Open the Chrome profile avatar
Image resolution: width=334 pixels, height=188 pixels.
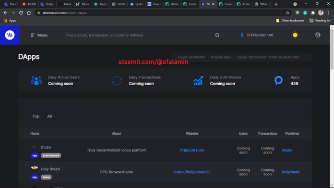coord(321,13)
